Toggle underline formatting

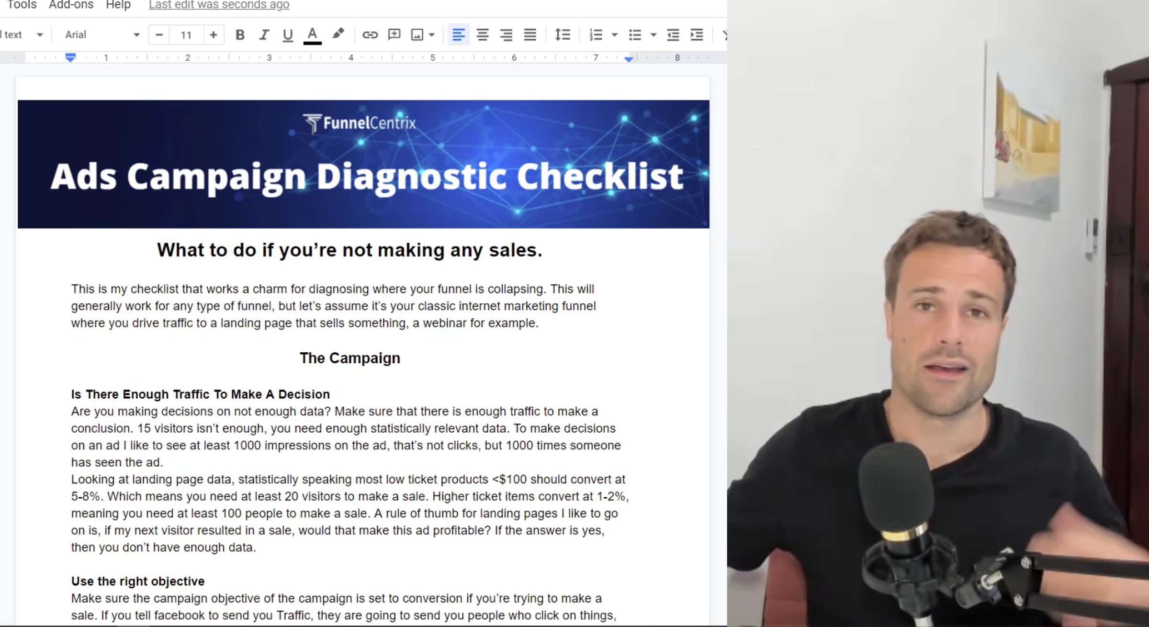(x=287, y=35)
